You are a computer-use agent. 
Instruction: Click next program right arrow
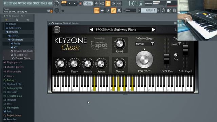pyautogui.click(x=154, y=30)
